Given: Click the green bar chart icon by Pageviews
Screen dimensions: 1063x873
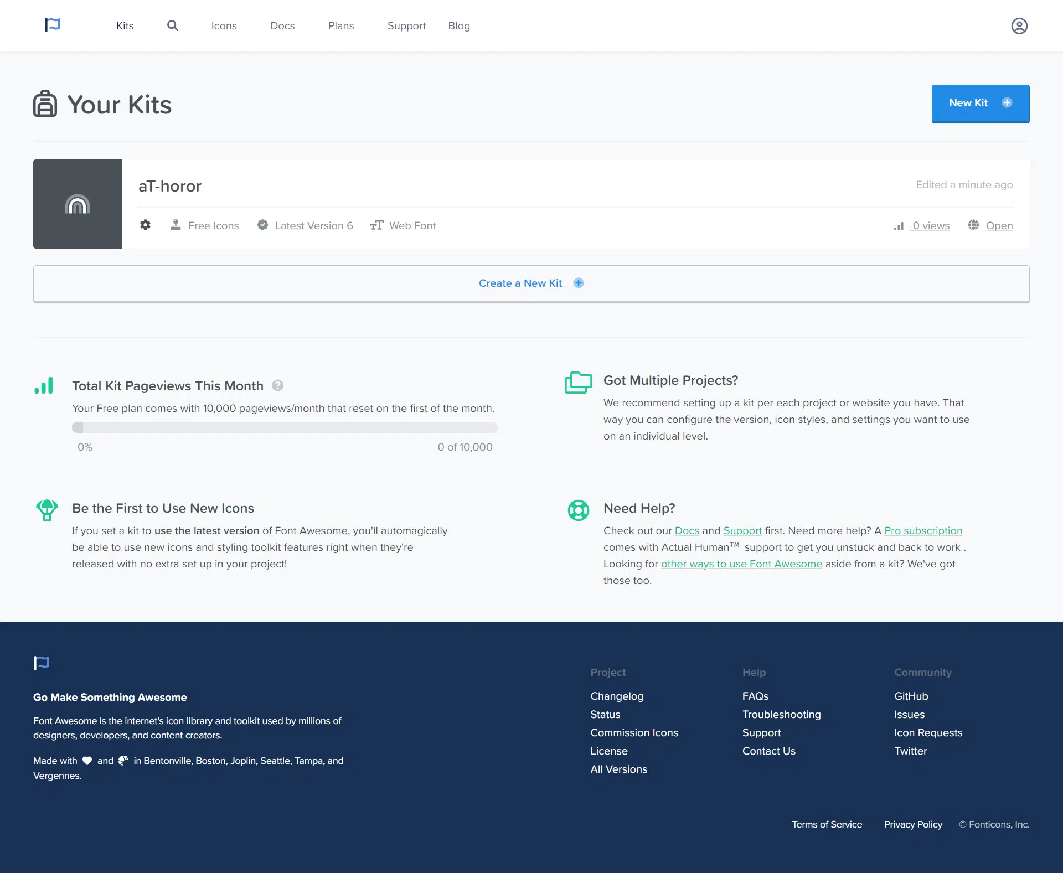Looking at the screenshot, I should (44, 385).
